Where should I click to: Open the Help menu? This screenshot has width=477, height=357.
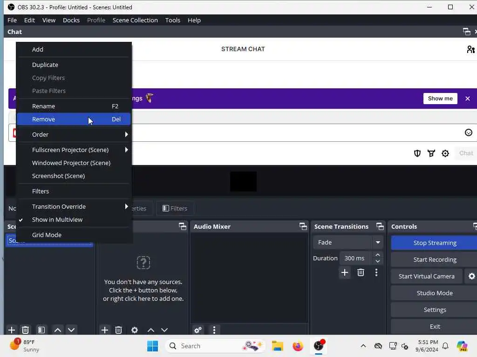pyautogui.click(x=194, y=20)
